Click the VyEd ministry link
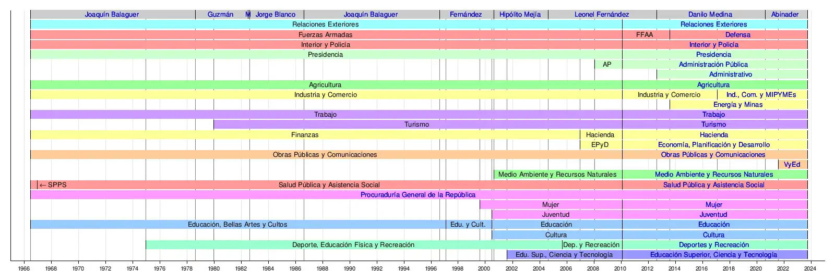 [x=792, y=165]
